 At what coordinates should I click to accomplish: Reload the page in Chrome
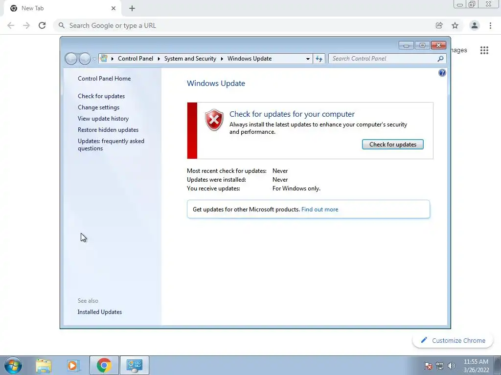pyautogui.click(x=42, y=25)
